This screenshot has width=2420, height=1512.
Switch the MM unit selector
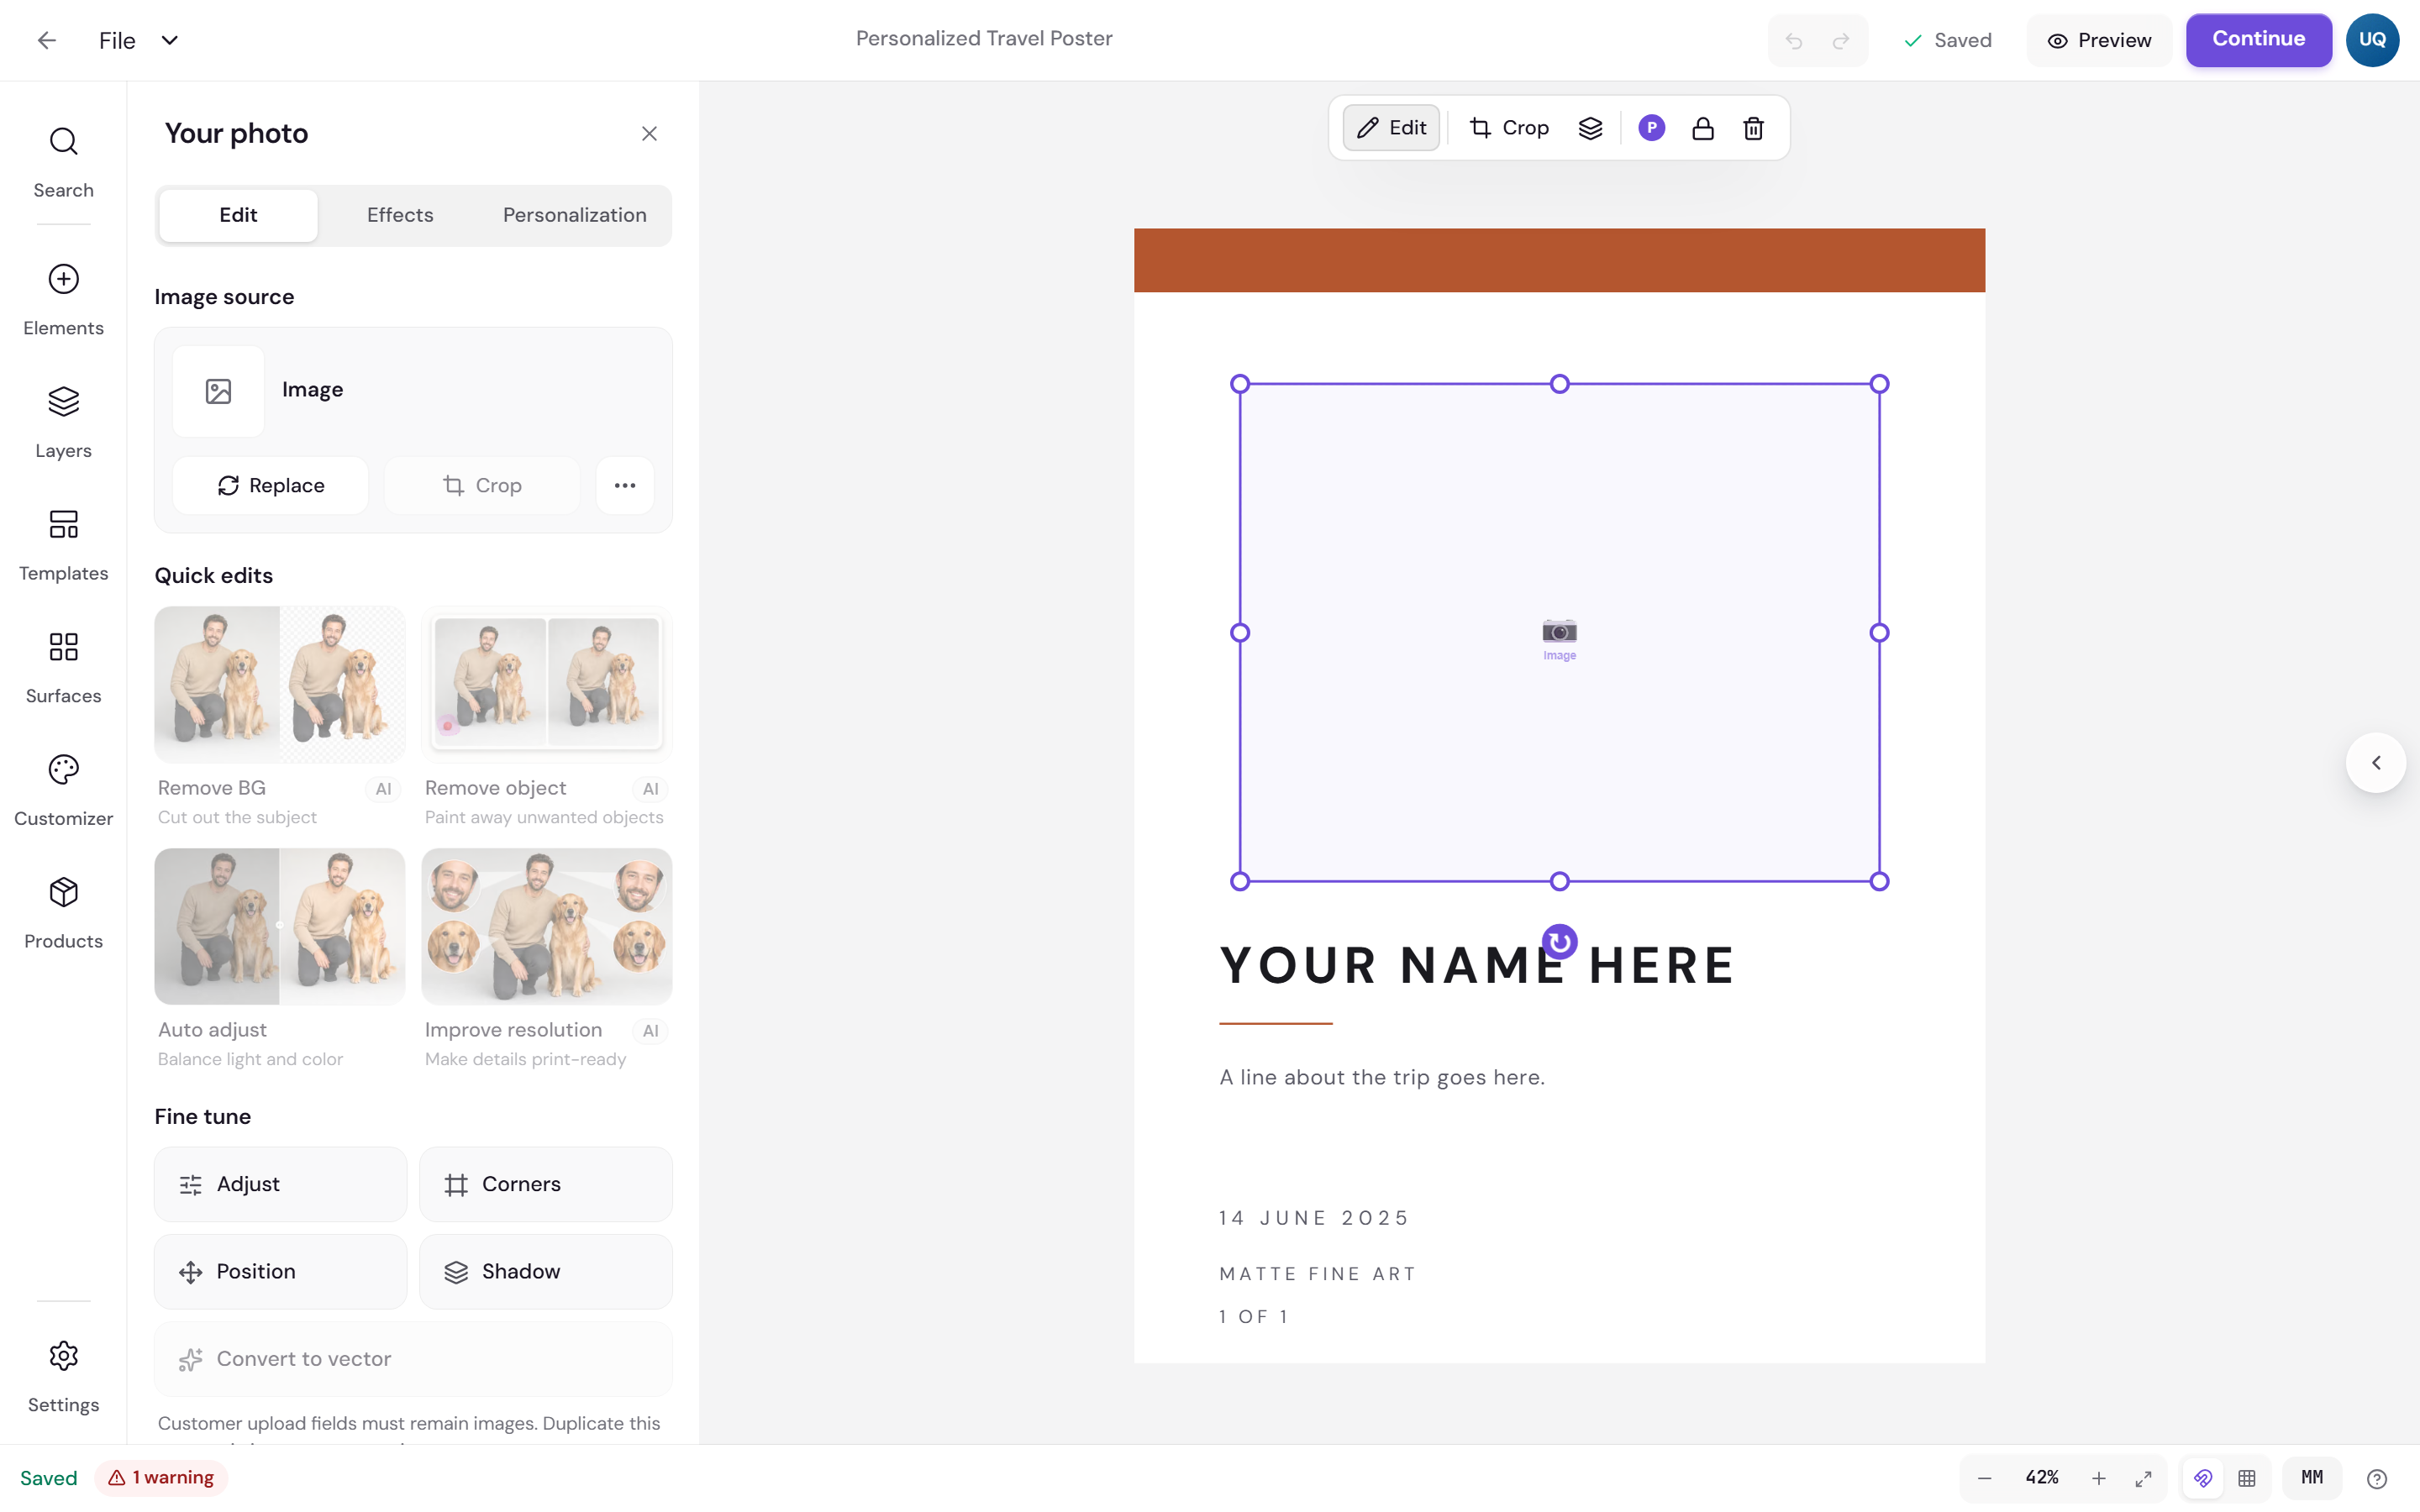tap(2312, 1478)
